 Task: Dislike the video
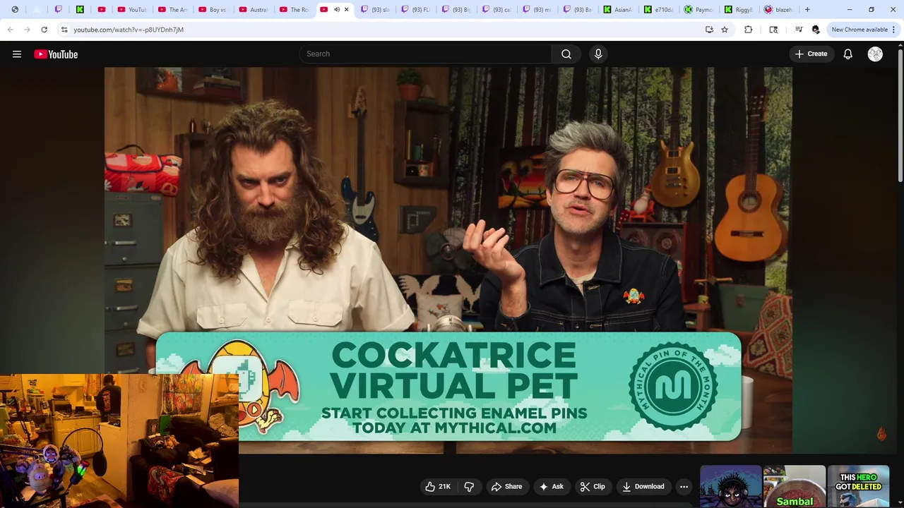[x=469, y=486]
